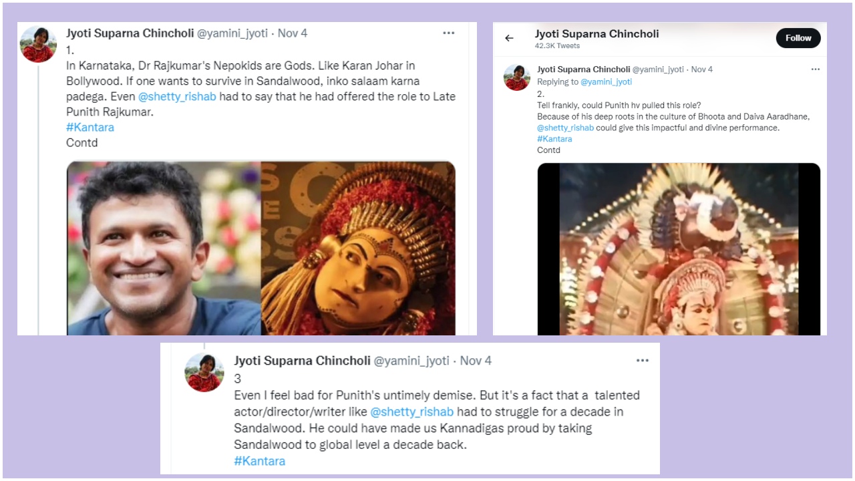Viewport: 855px width, 481px height.
Task: Click the avatar on the bottom tweet
Action: [204, 372]
